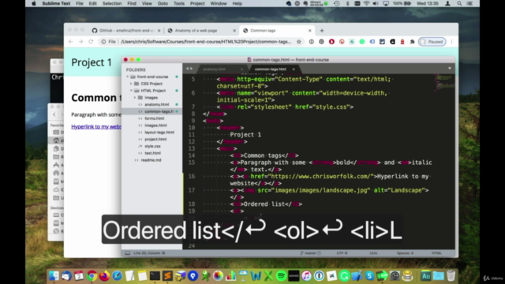Open images.html in the sidebar
Image resolution: width=505 pixels, height=284 pixels.
coord(155,125)
